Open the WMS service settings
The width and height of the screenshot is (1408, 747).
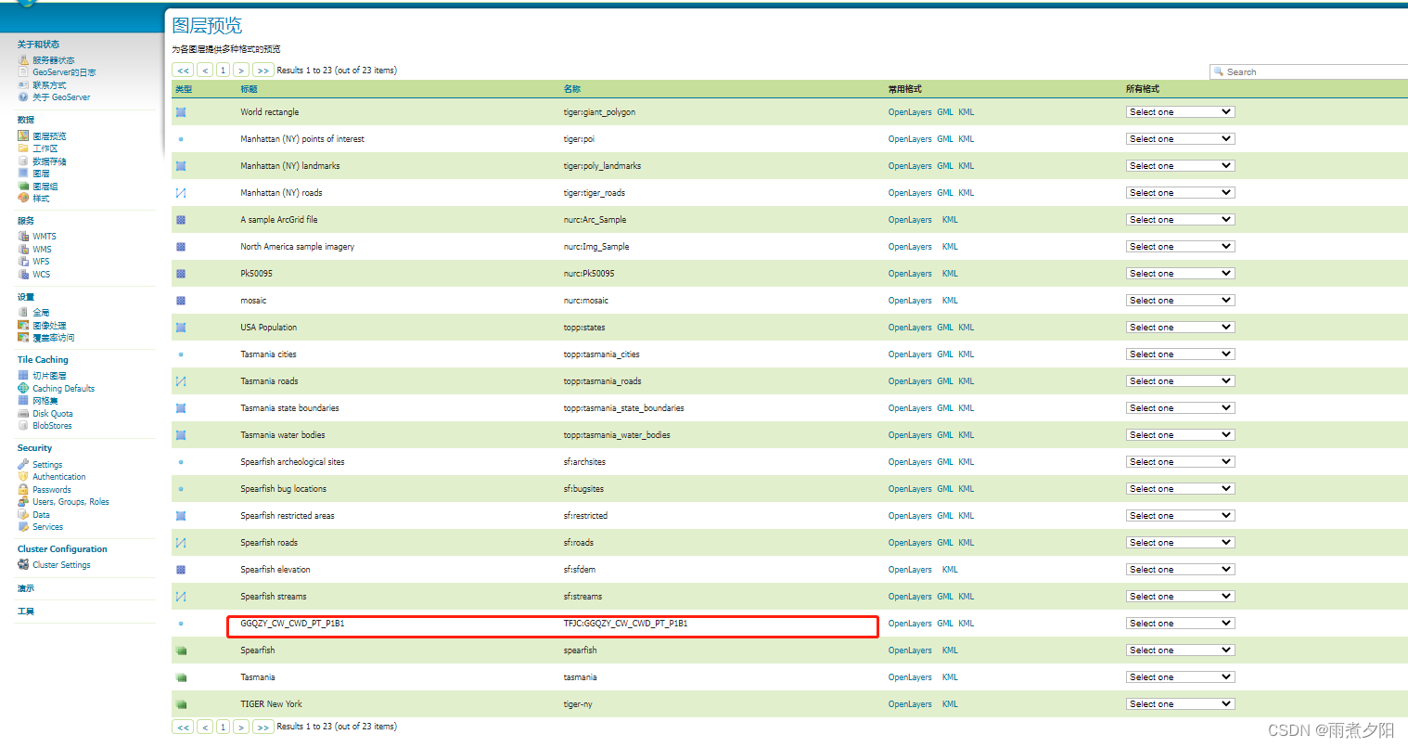point(42,250)
